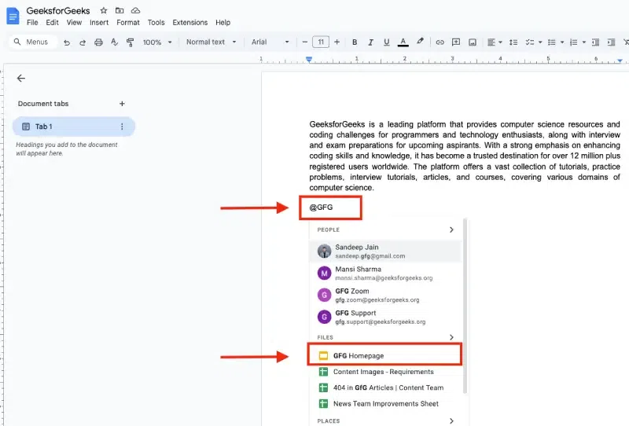Select Content Images - Requirements sheet
Screen dimensions: 629x426
tap(385, 372)
